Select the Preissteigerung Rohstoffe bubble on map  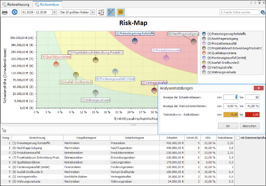point(135,41)
